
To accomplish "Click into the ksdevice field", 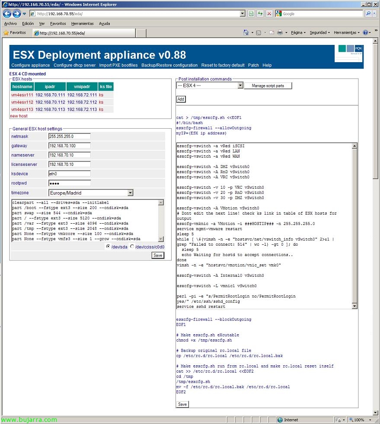I will tap(70, 174).
